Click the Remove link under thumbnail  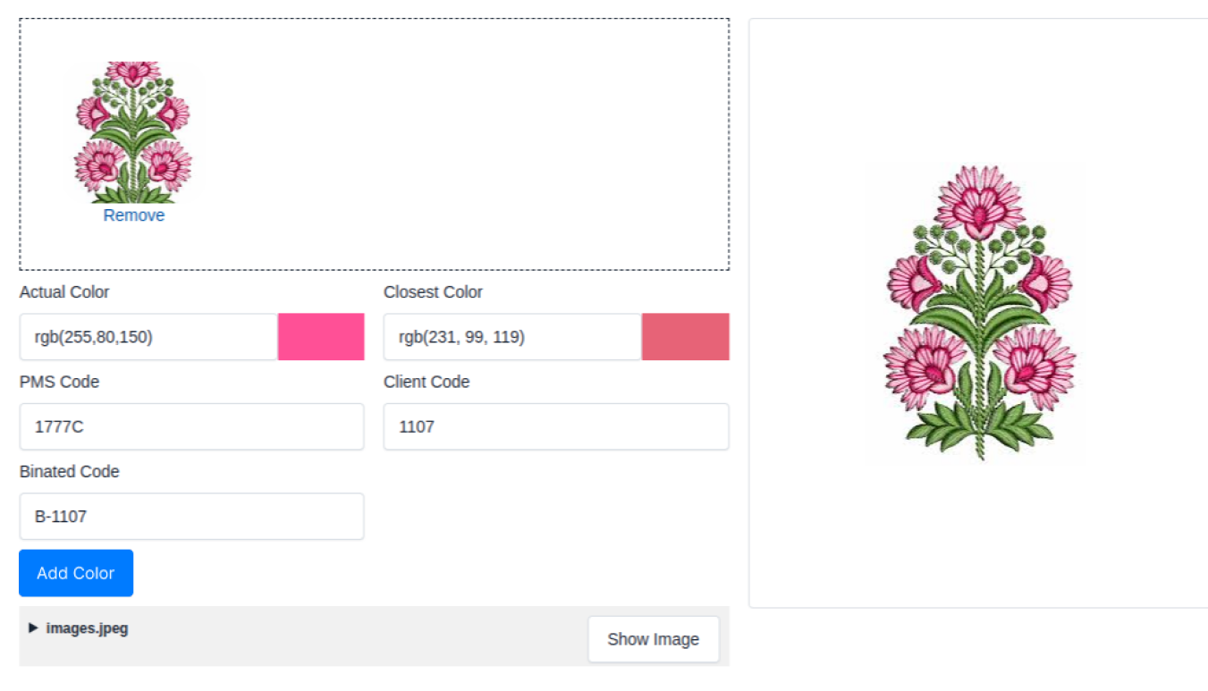(x=134, y=215)
